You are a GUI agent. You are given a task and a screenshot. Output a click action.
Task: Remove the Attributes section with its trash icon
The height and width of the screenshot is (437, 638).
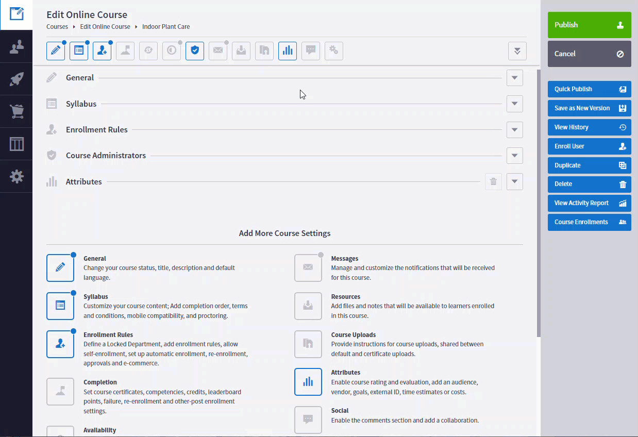click(493, 181)
